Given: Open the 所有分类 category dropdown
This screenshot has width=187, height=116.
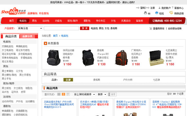Looking at the screenshot, I should click(30, 28).
